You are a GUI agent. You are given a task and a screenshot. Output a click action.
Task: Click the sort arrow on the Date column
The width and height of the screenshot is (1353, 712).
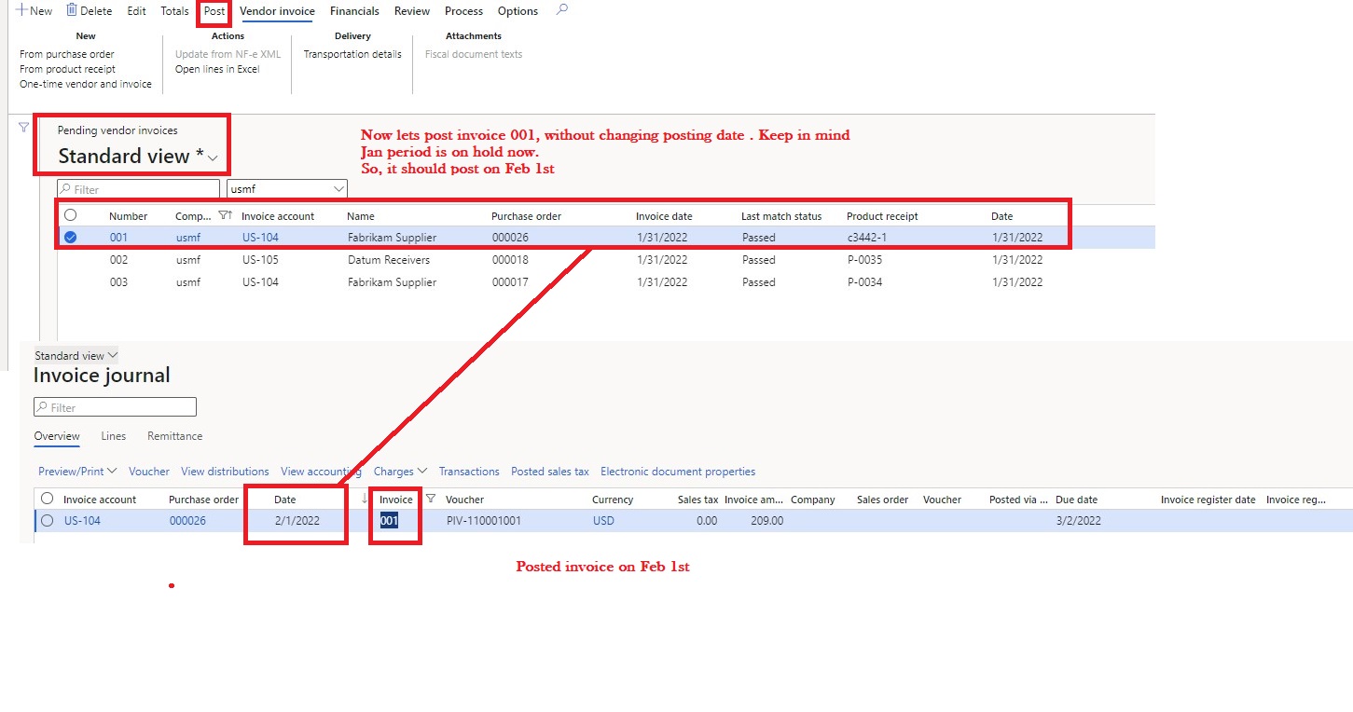coord(363,499)
